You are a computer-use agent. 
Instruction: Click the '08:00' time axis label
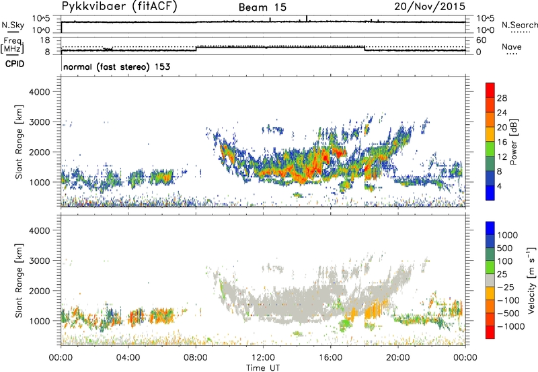coord(196,358)
